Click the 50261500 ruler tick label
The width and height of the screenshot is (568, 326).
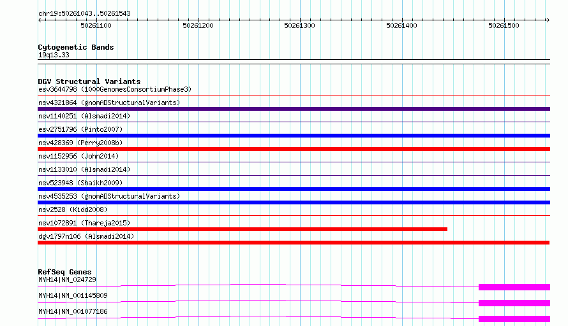[x=504, y=25]
